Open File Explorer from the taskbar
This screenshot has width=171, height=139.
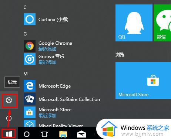[x=63, y=134]
